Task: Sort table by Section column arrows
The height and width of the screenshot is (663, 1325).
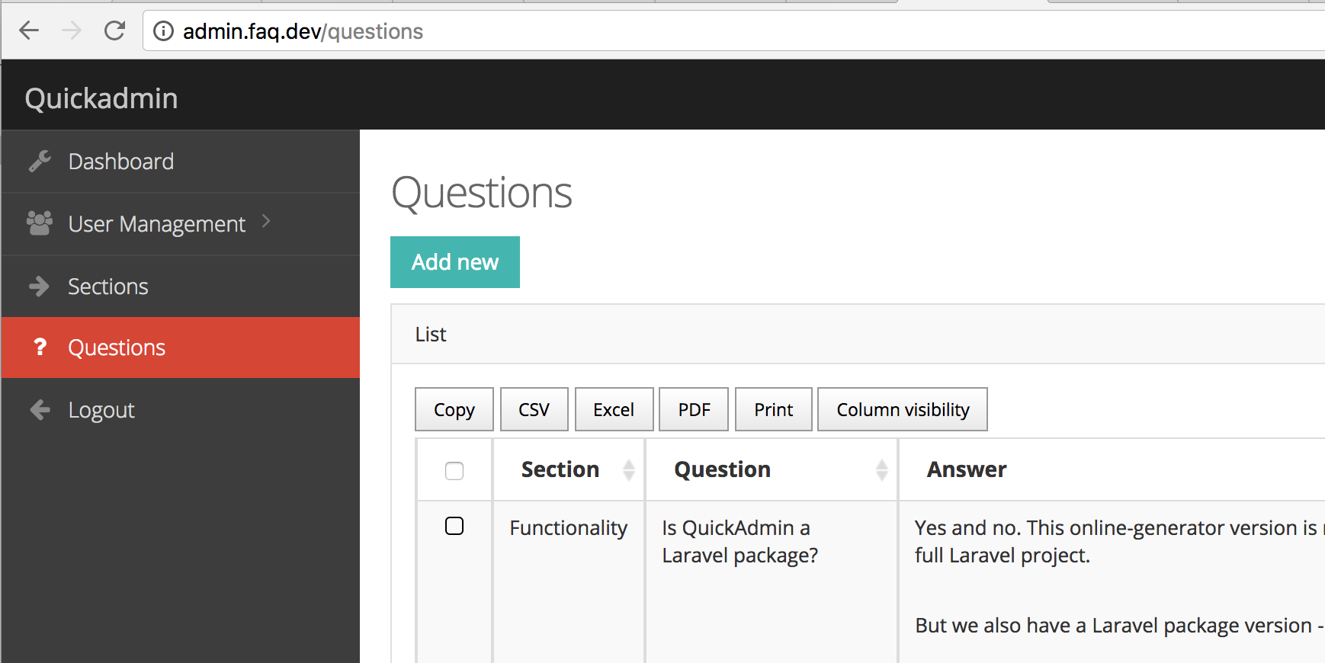Action: (629, 469)
